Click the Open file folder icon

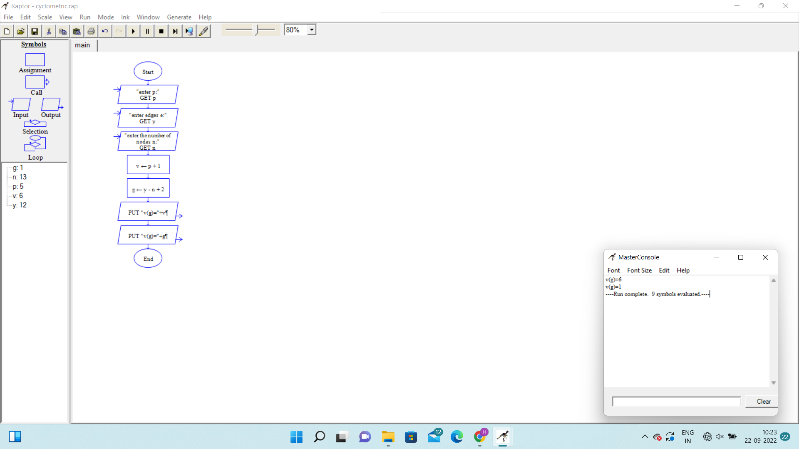(x=20, y=31)
